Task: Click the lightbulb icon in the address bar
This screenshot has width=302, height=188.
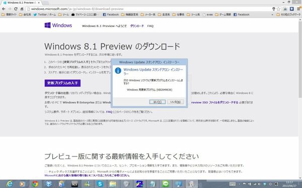Action: pos(273,9)
